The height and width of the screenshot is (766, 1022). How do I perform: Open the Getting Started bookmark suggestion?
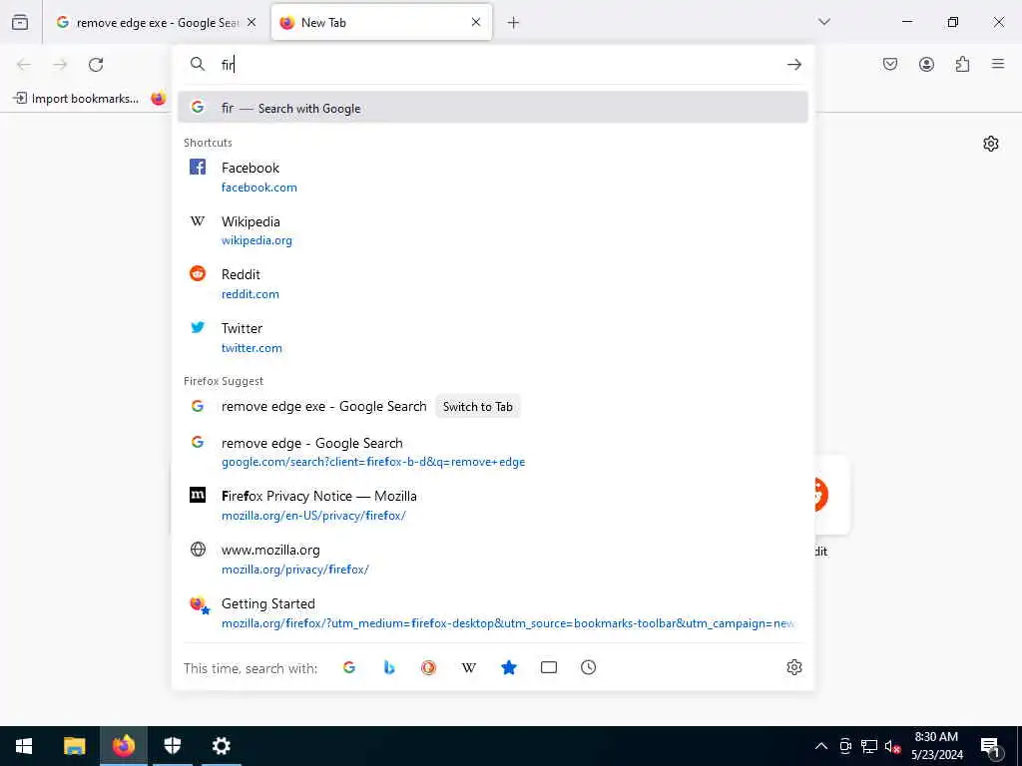point(493,613)
